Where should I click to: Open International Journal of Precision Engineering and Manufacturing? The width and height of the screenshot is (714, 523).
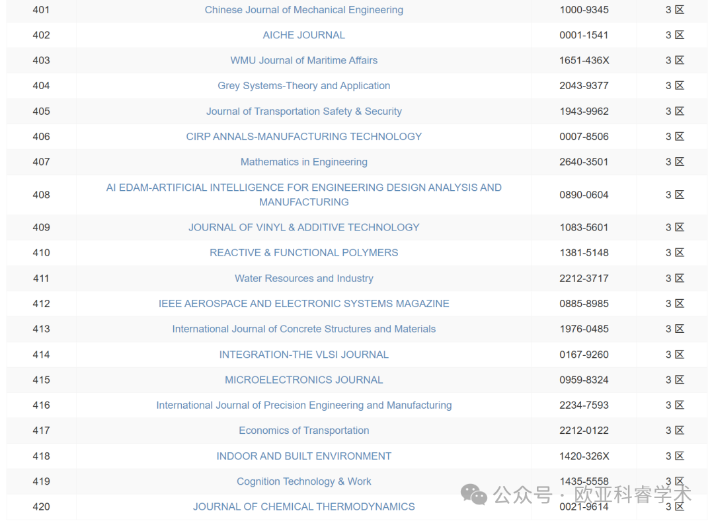[303, 405]
